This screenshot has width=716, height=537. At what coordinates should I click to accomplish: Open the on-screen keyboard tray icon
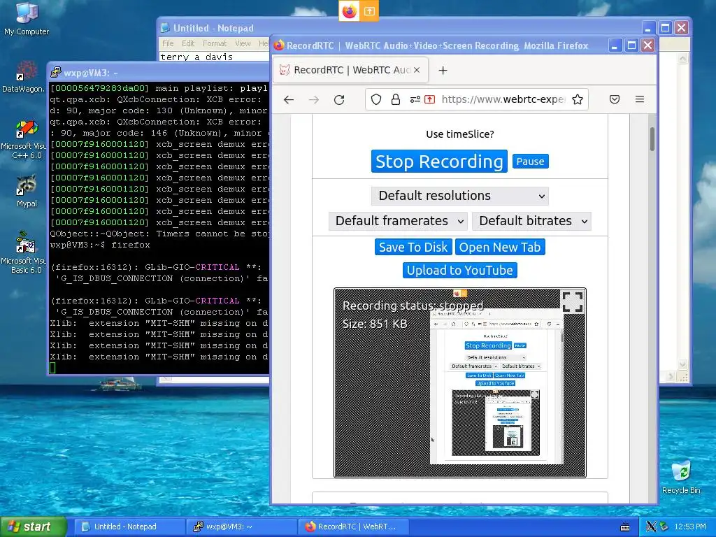pos(625,527)
